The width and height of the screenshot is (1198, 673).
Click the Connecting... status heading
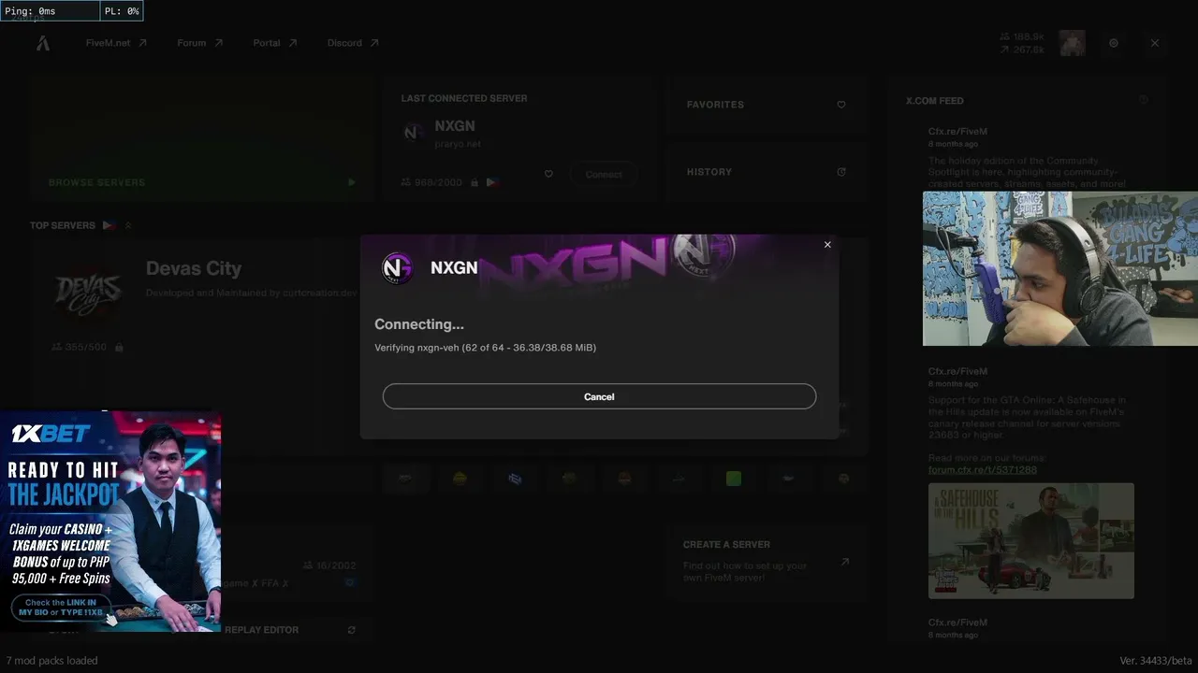(419, 324)
